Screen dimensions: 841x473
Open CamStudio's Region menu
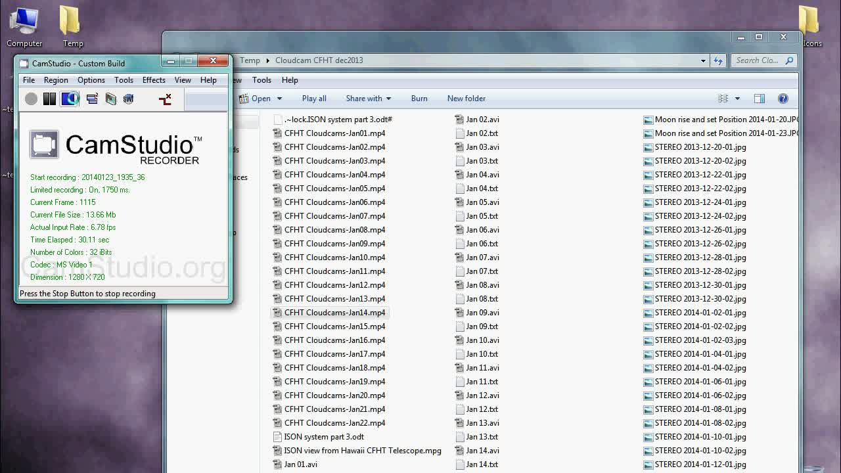(x=56, y=80)
